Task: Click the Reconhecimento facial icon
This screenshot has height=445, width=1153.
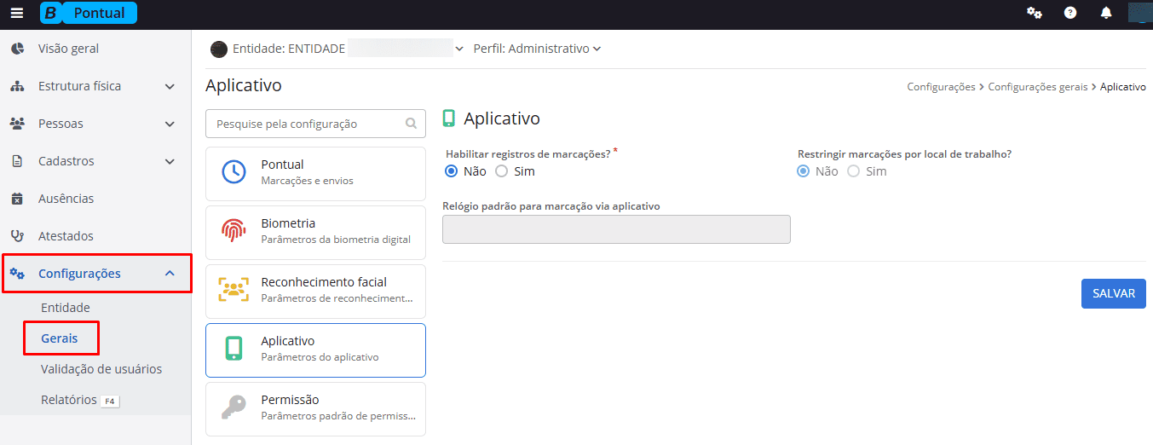Action: [233, 290]
